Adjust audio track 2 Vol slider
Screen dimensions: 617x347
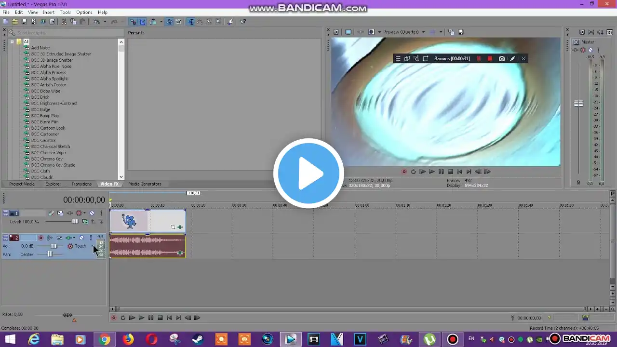(x=54, y=246)
